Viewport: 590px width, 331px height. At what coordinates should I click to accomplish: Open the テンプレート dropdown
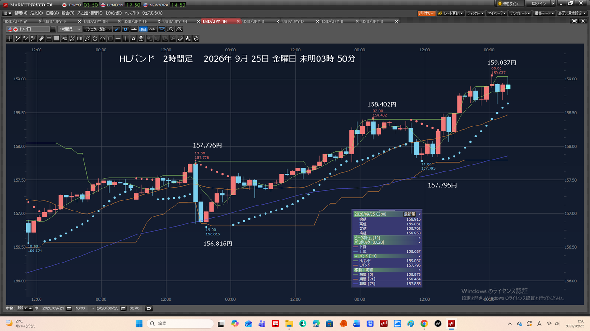[520, 13]
